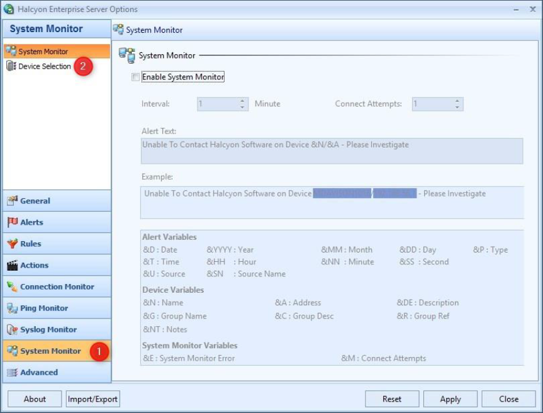
Task: Decrease the Interval value with down arrow
Action: point(243,107)
